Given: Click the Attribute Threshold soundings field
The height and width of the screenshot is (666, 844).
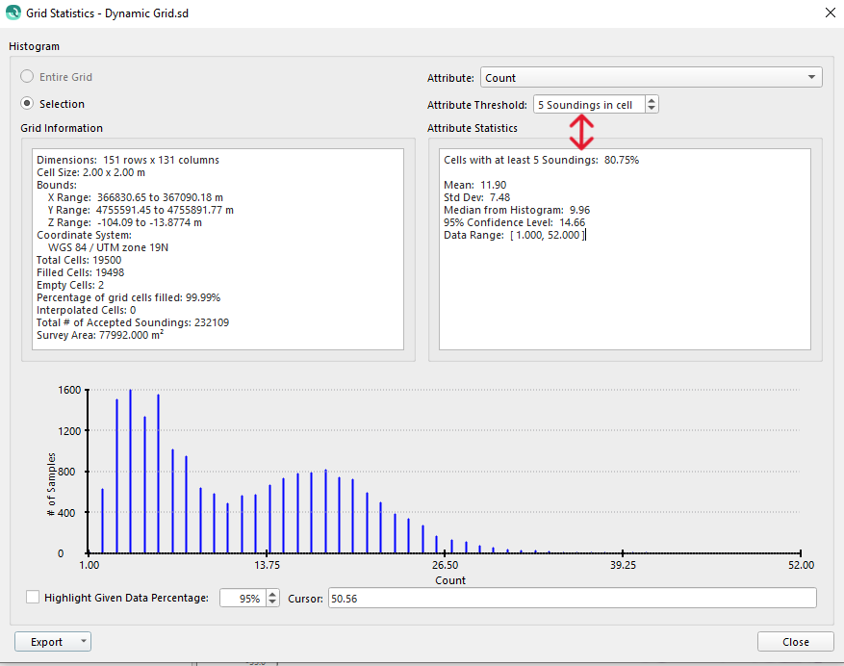Looking at the screenshot, I should tap(587, 105).
